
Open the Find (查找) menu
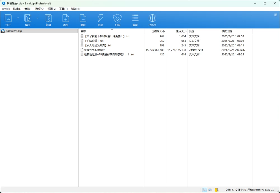point(28,9)
